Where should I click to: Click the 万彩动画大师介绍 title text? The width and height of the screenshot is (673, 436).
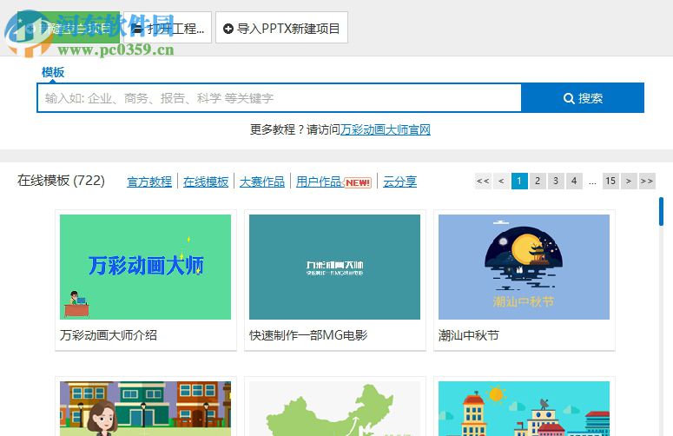click(x=109, y=335)
